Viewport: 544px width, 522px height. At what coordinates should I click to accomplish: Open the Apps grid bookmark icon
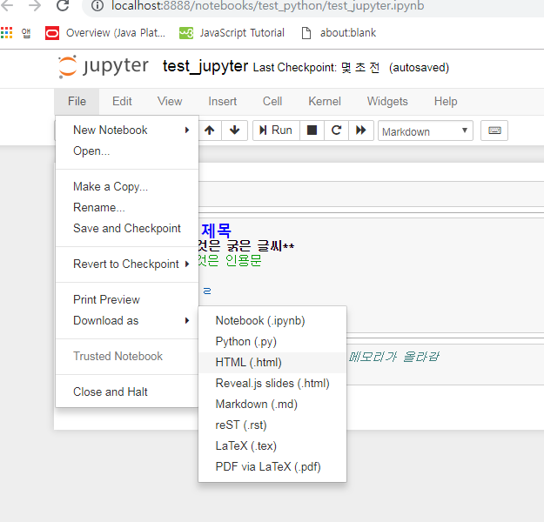(x=7, y=33)
